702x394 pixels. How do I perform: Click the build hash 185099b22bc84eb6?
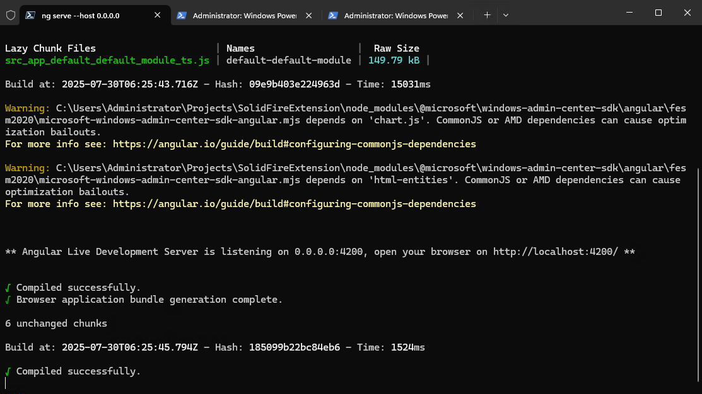[x=295, y=347]
